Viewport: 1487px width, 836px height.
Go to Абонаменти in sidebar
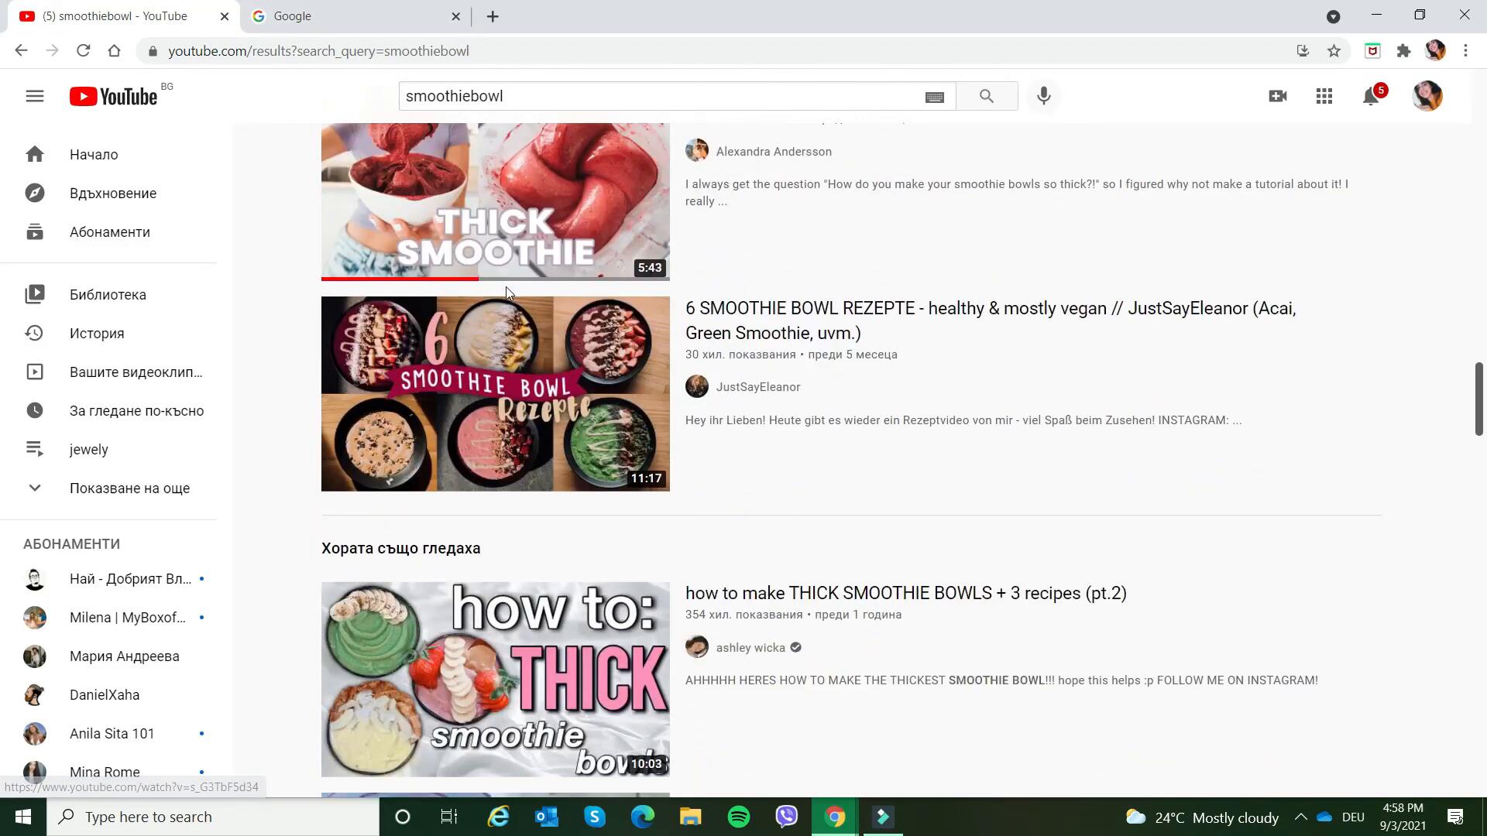tap(109, 232)
